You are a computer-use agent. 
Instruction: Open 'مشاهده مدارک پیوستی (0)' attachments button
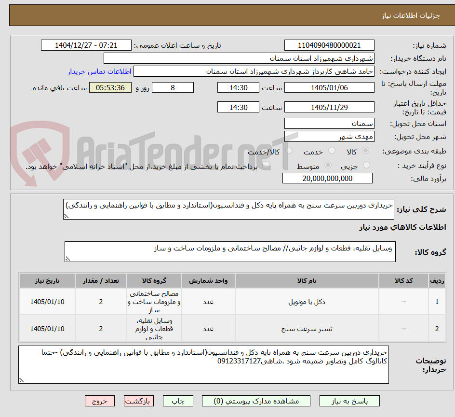point(256,401)
